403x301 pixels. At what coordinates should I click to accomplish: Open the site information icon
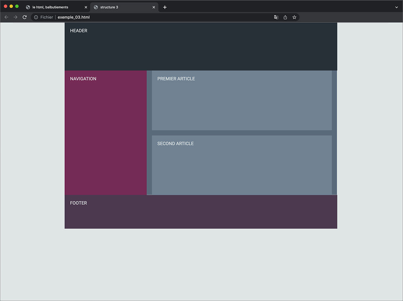point(36,17)
